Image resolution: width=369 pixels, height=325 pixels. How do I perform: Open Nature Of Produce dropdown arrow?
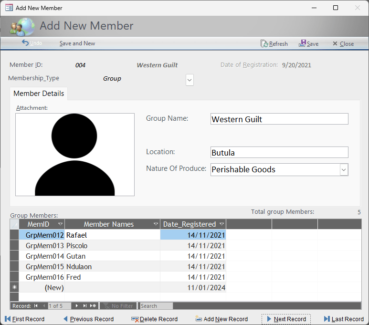(344, 170)
